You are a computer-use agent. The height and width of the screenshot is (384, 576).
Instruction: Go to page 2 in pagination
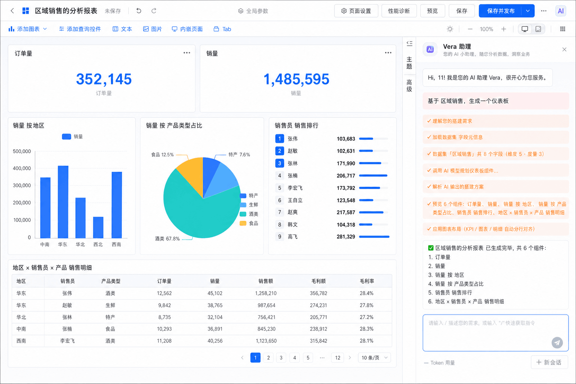pyautogui.click(x=268, y=358)
